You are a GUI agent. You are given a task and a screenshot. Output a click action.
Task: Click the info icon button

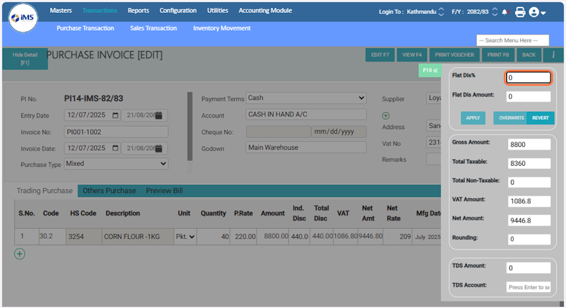tap(553, 55)
